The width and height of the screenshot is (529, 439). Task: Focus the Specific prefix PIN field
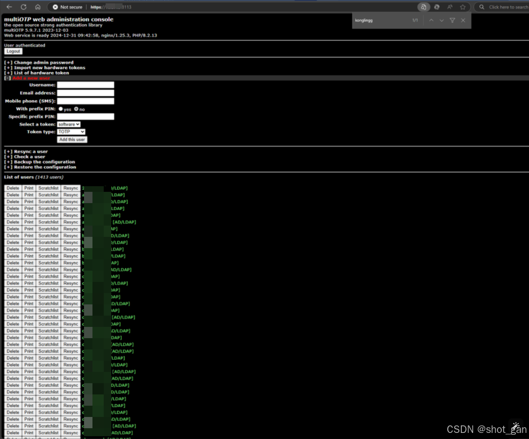(x=86, y=117)
